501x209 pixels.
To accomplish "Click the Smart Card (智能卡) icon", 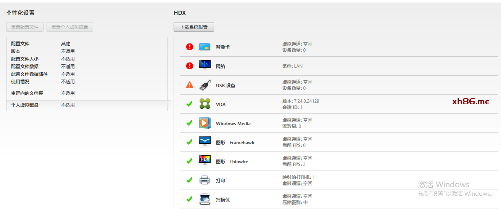I will (205, 47).
